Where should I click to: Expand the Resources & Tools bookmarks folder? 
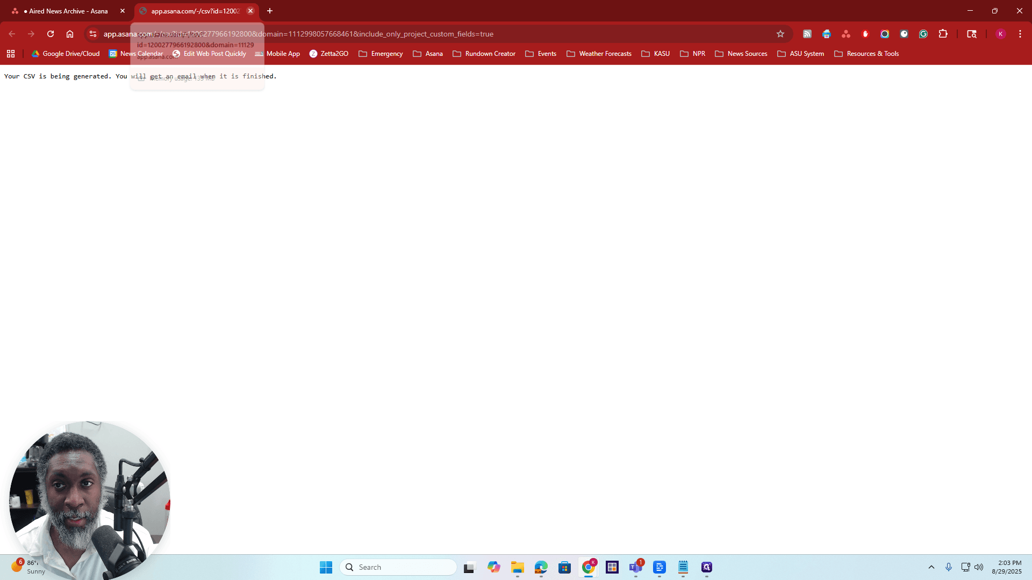click(x=866, y=54)
